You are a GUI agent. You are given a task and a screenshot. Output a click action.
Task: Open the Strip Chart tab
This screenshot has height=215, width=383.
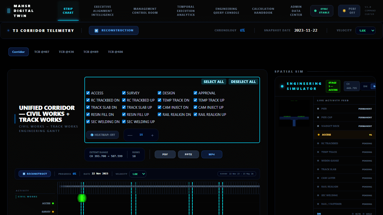68,11
